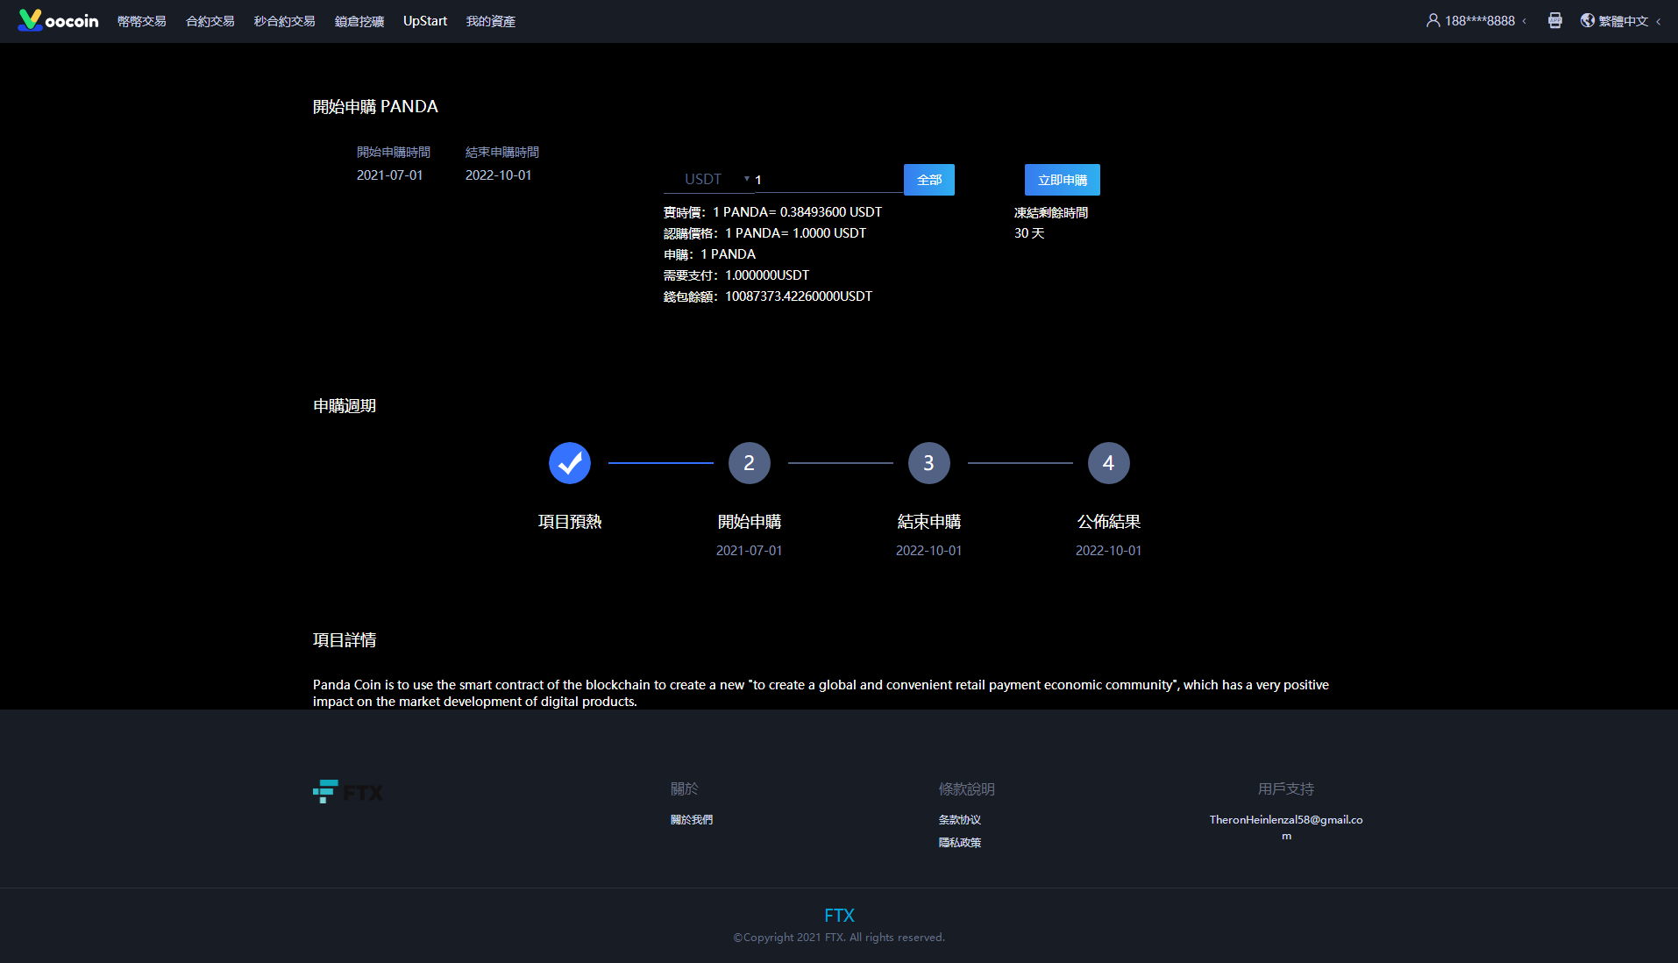The height and width of the screenshot is (963, 1678).
Task: Click the globe language icon
Action: coord(1587,20)
